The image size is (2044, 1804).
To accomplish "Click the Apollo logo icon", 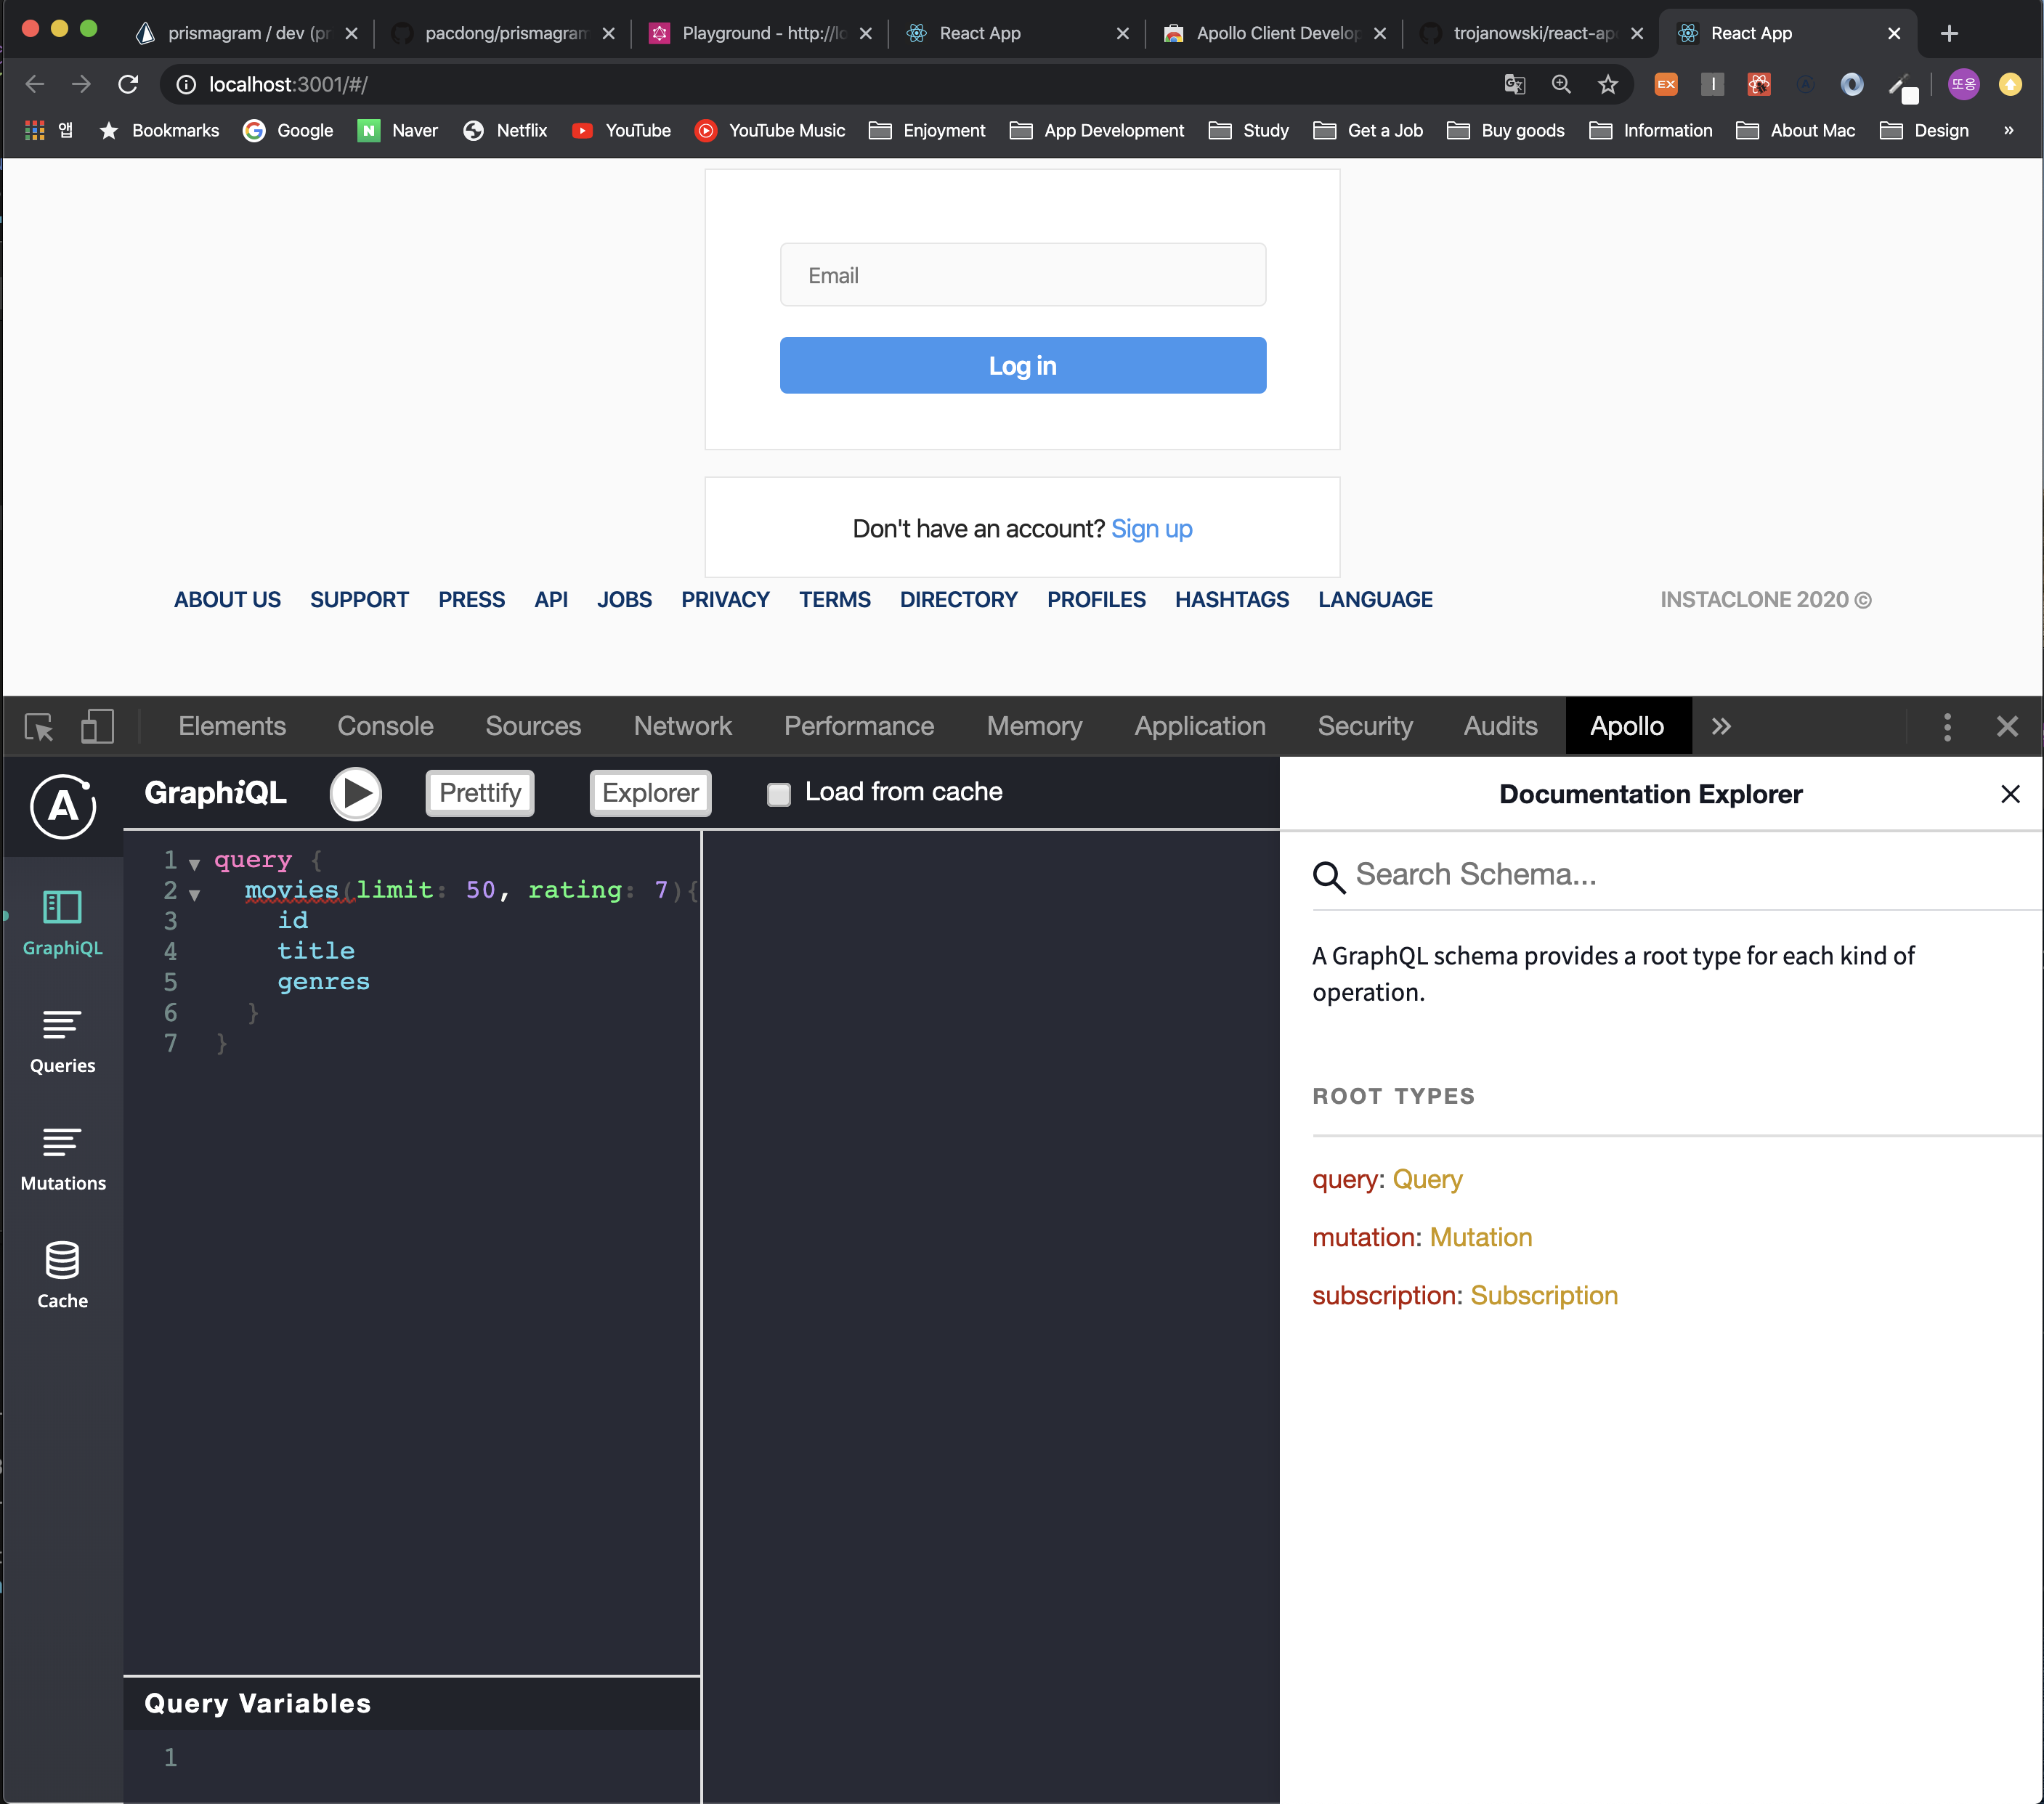I will (63, 805).
